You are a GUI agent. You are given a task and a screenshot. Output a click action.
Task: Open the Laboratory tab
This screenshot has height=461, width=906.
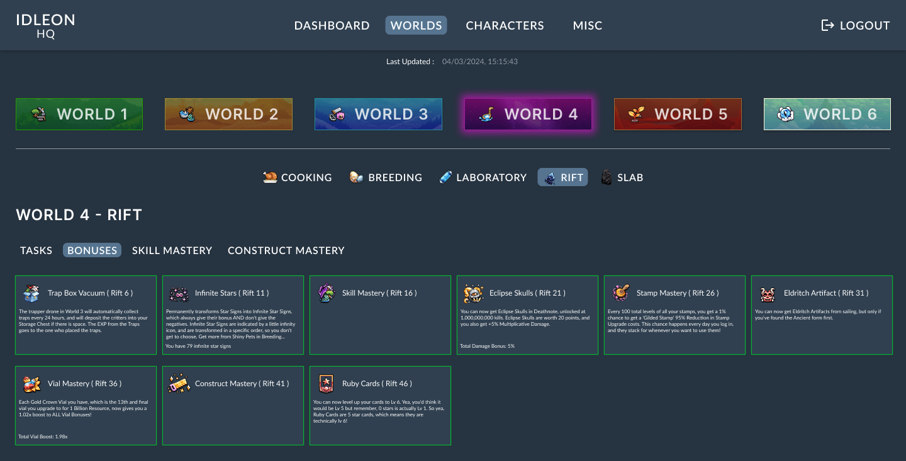(x=483, y=177)
